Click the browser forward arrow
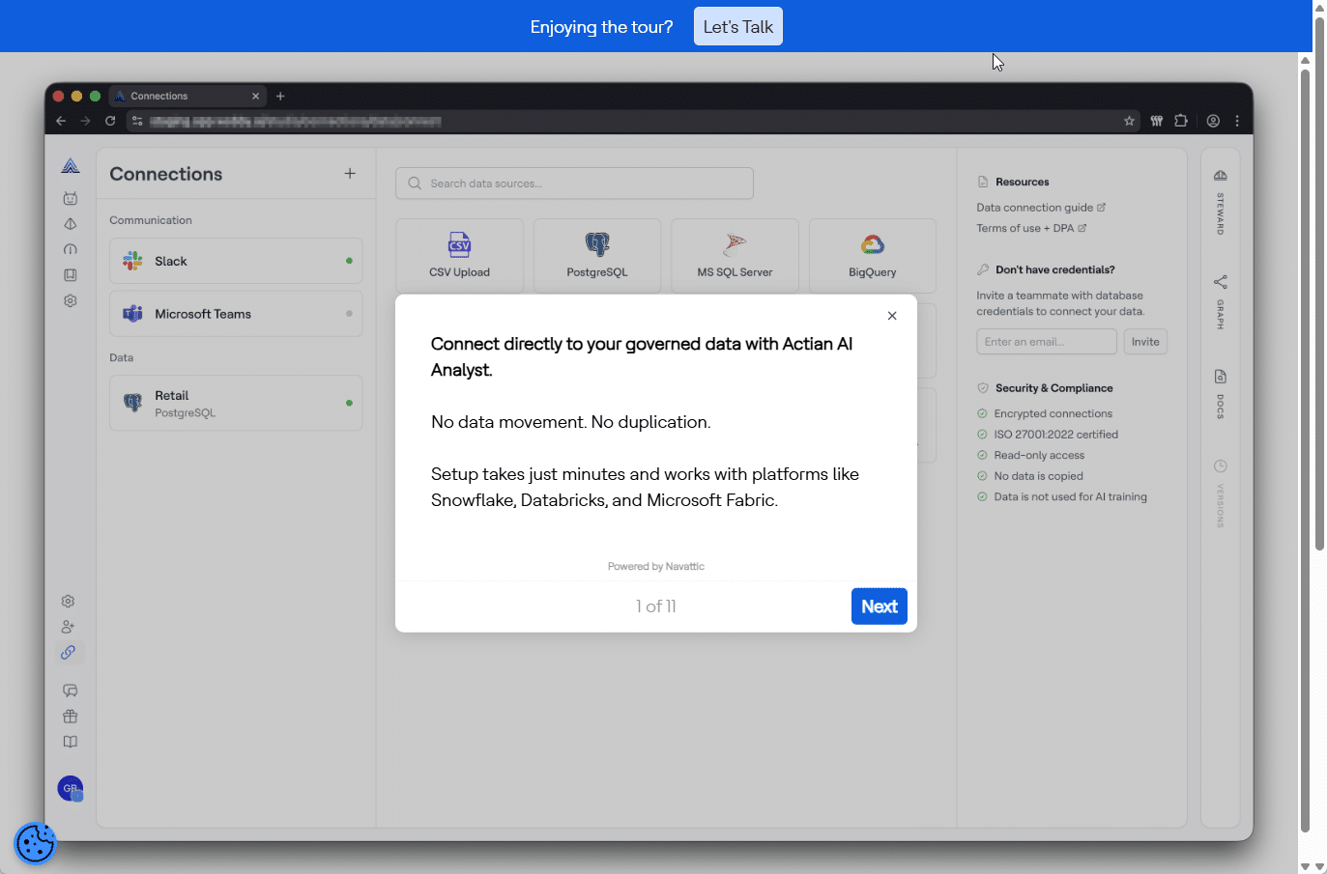The width and height of the screenshot is (1327, 874). click(x=85, y=121)
